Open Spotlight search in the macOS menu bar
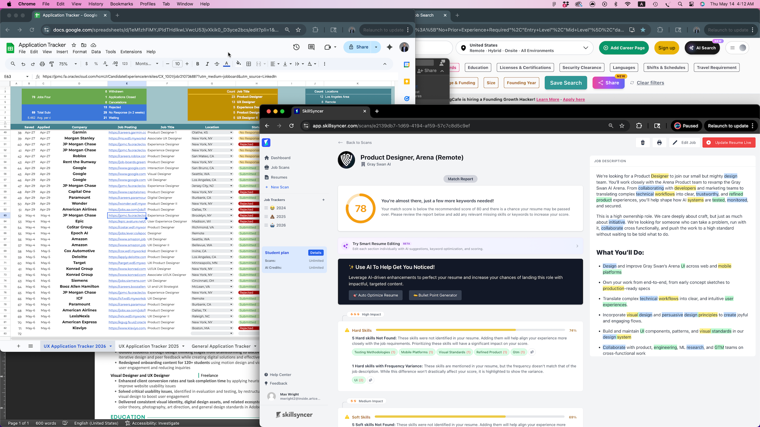Image resolution: width=760 pixels, height=427 pixels. pos(680,4)
